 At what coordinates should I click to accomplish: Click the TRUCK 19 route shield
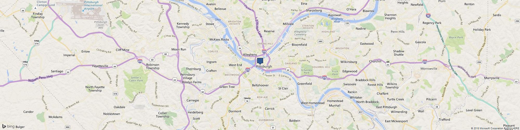[247, 100]
